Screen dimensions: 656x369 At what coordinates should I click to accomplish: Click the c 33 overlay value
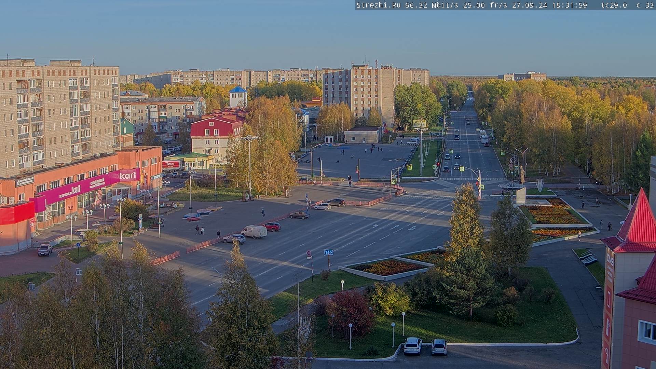645,5
